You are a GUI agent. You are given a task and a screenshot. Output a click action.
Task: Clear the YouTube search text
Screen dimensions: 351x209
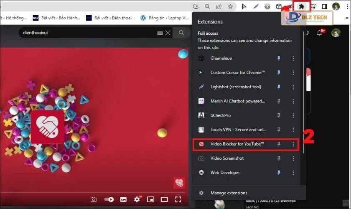(x=168, y=33)
